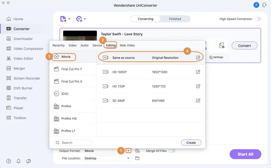Switch to the Device tab
The height and width of the screenshot is (168, 271).
[x=97, y=45]
